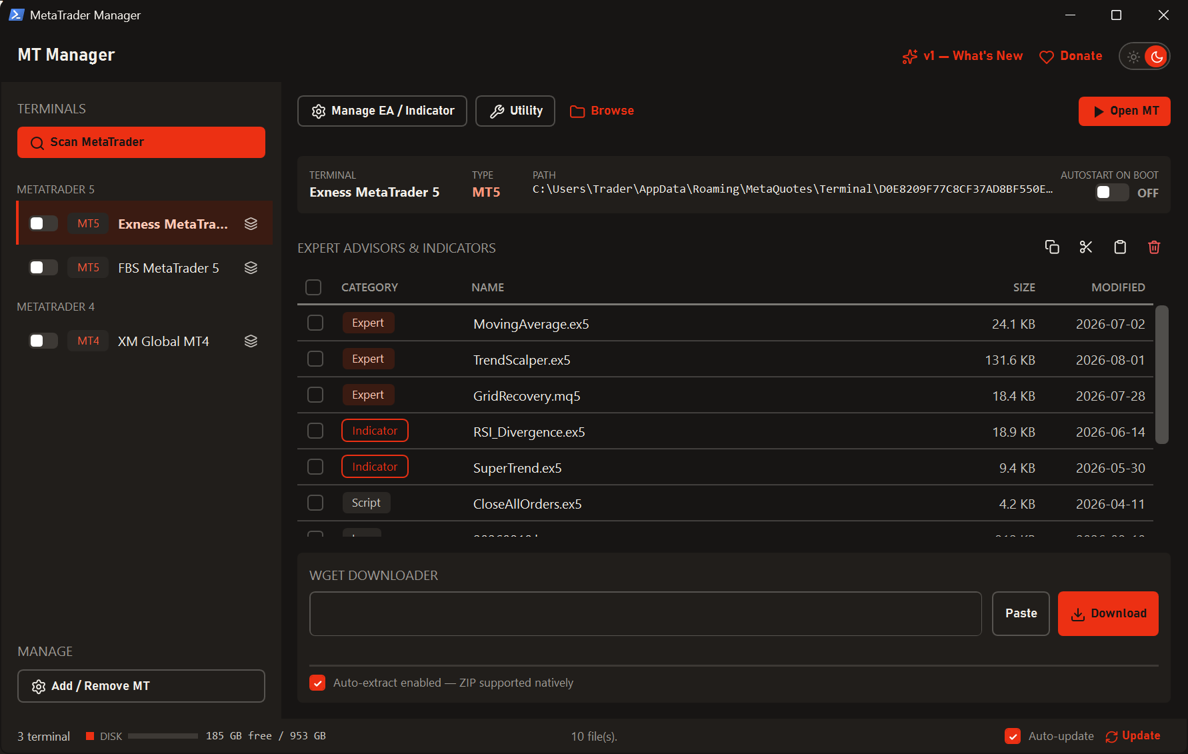The width and height of the screenshot is (1188, 754).
Task: Click Add / Remove MT button
Action: (x=141, y=686)
